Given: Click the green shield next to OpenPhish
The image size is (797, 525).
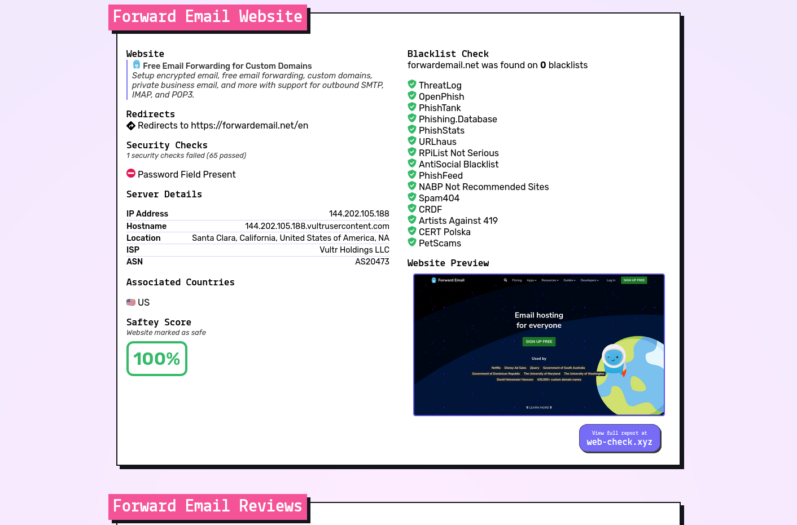Looking at the screenshot, I should pyautogui.click(x=412, y=95).
